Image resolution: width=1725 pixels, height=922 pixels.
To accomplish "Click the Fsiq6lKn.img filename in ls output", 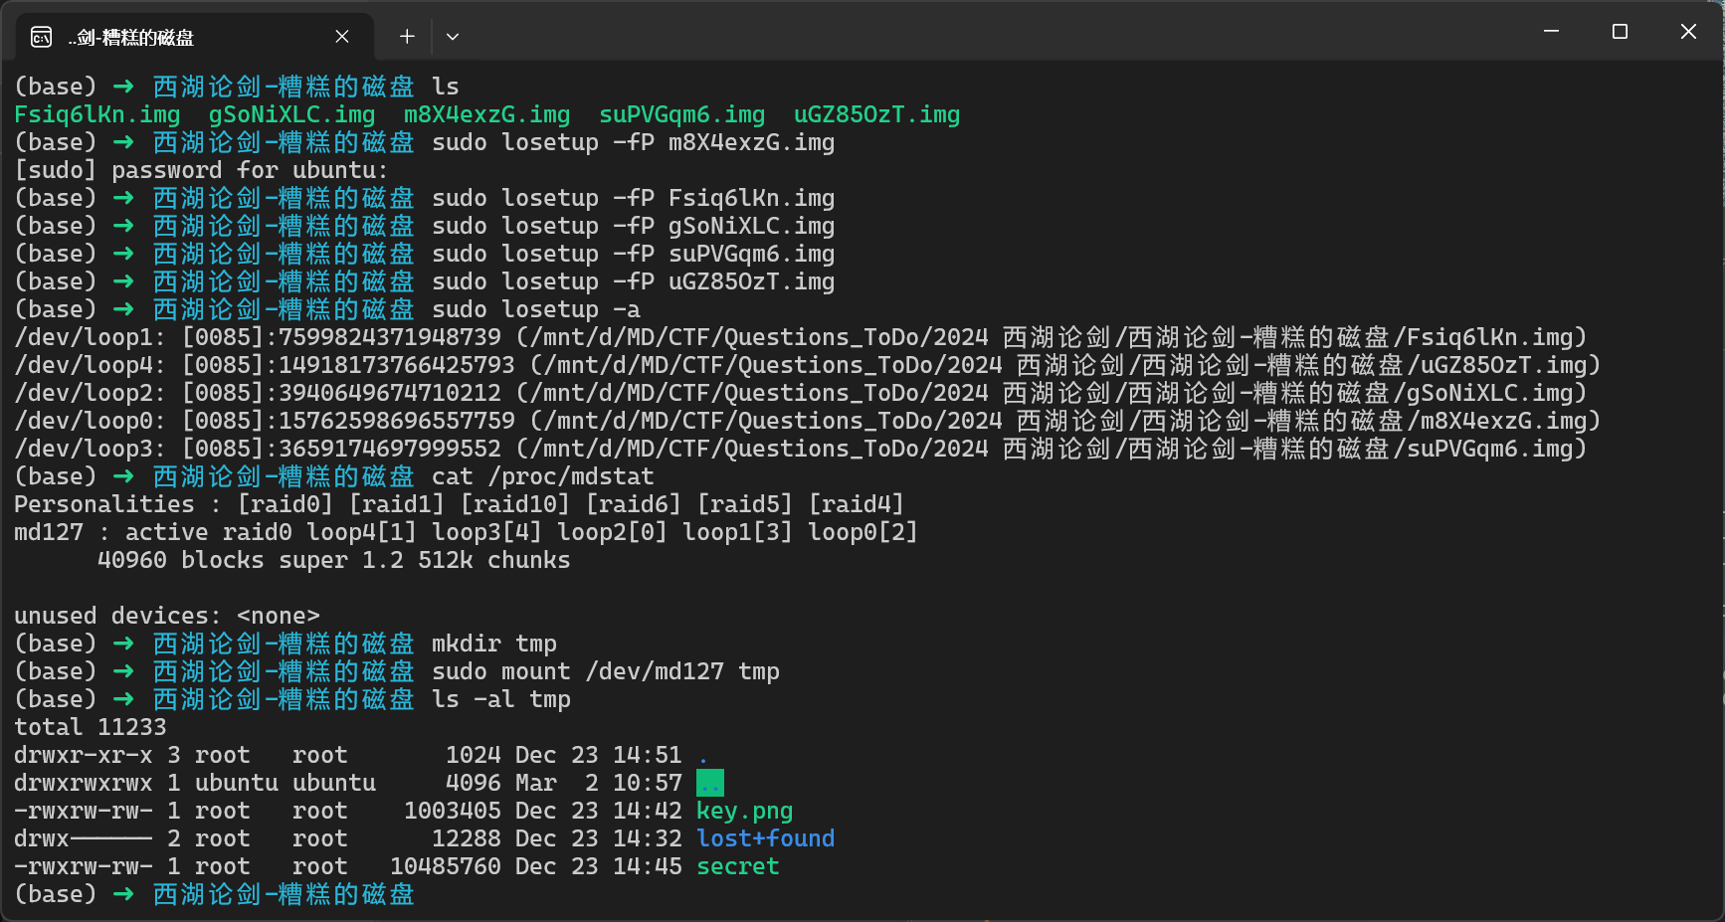I will pyautogui.click(x=97, y=114).
